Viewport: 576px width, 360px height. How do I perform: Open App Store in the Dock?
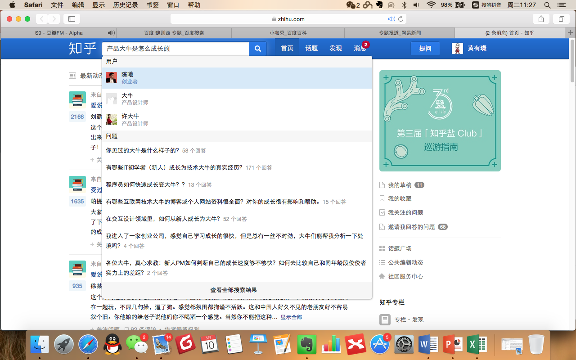[380, 345]
